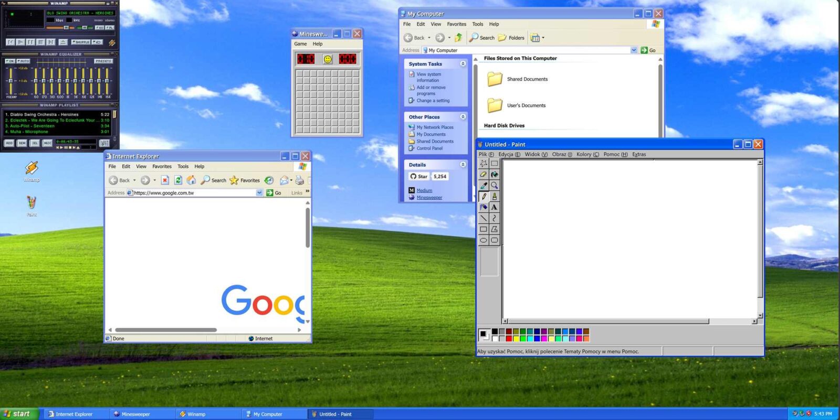Screen dimensions: 840x420
Task: Click the Home icon in Internet Explorer
Action: [192, 180]
